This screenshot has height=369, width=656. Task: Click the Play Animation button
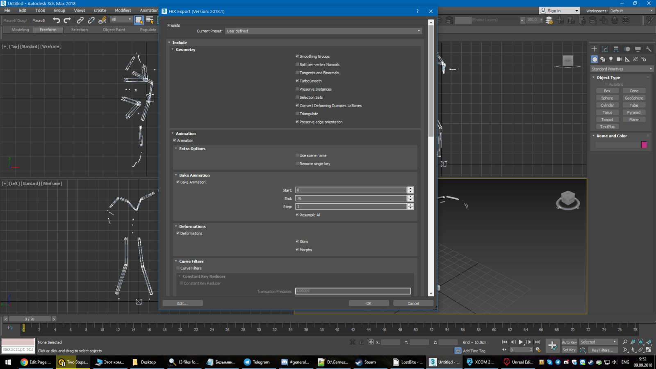(x=521, y=342)
